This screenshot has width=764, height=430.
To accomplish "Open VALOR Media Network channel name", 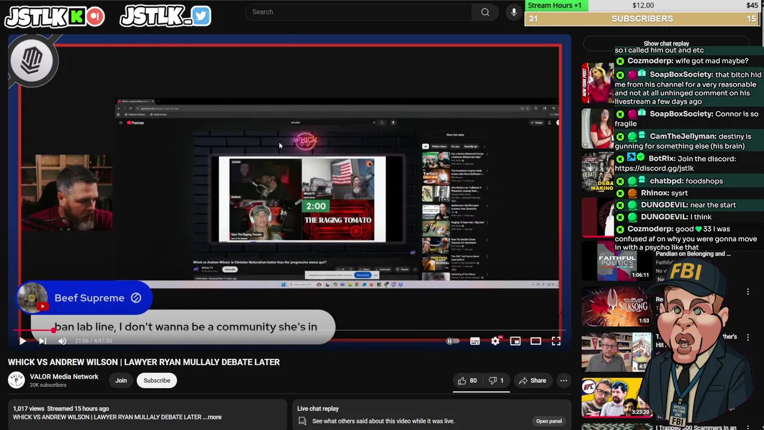I will (64, 377).
